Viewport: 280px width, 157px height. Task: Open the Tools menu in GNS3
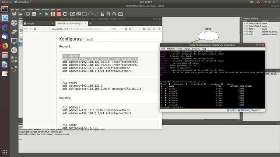click(x=53, y=10)
